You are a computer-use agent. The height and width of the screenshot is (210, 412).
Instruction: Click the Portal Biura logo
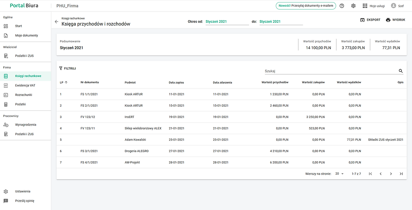[24, 5]
